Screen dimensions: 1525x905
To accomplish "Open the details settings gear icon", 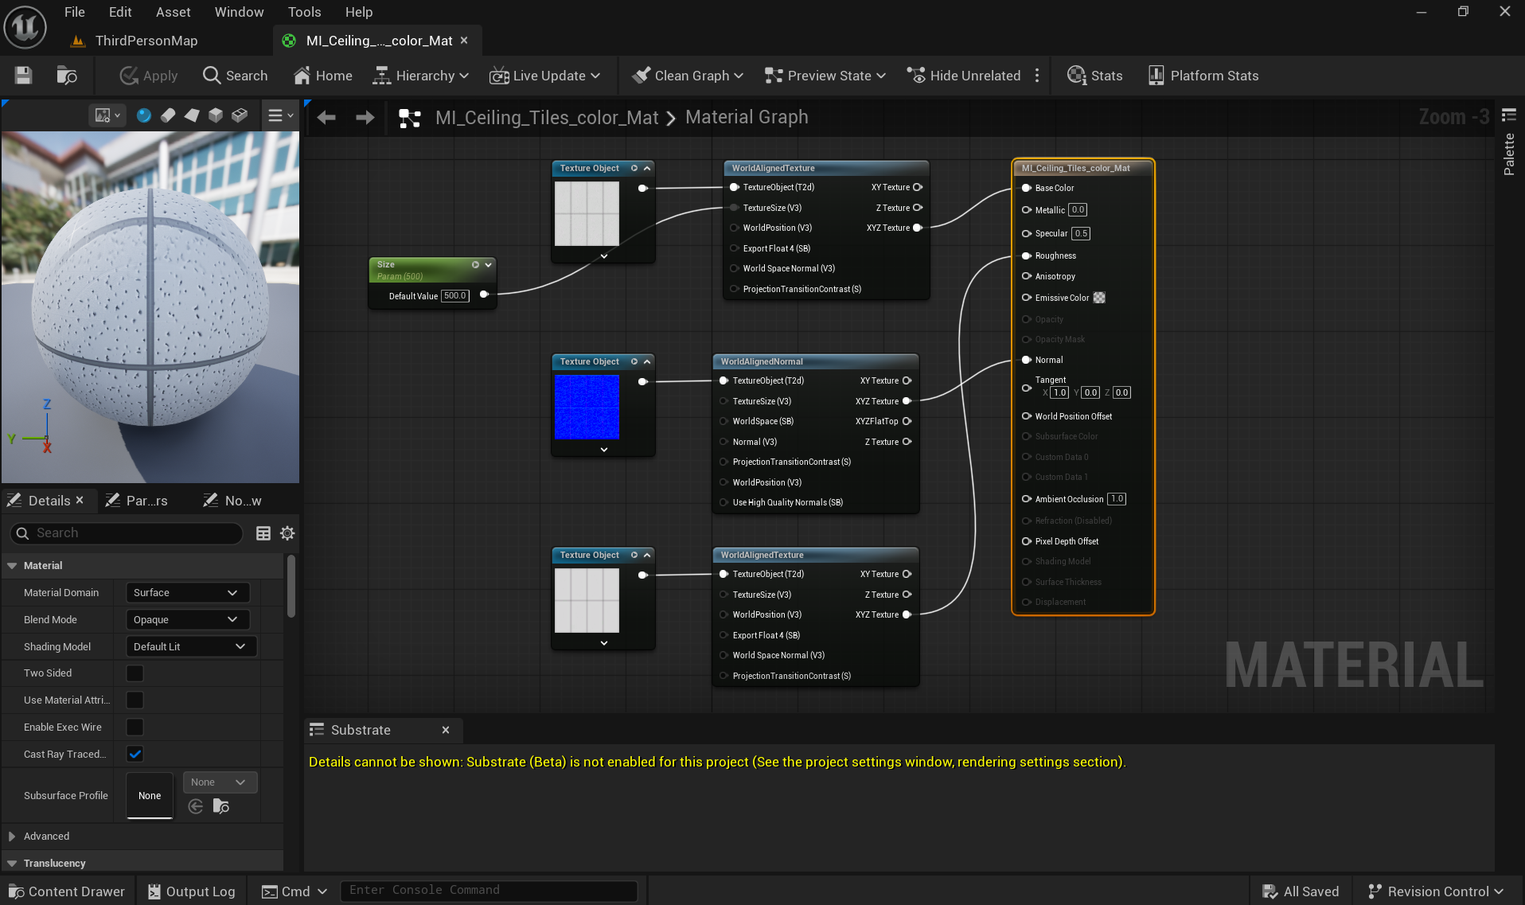I will point(287,533).
